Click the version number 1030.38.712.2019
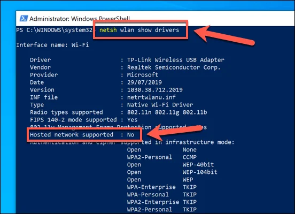This screenshot has width=295, height=214. click(x=154, y=90)
